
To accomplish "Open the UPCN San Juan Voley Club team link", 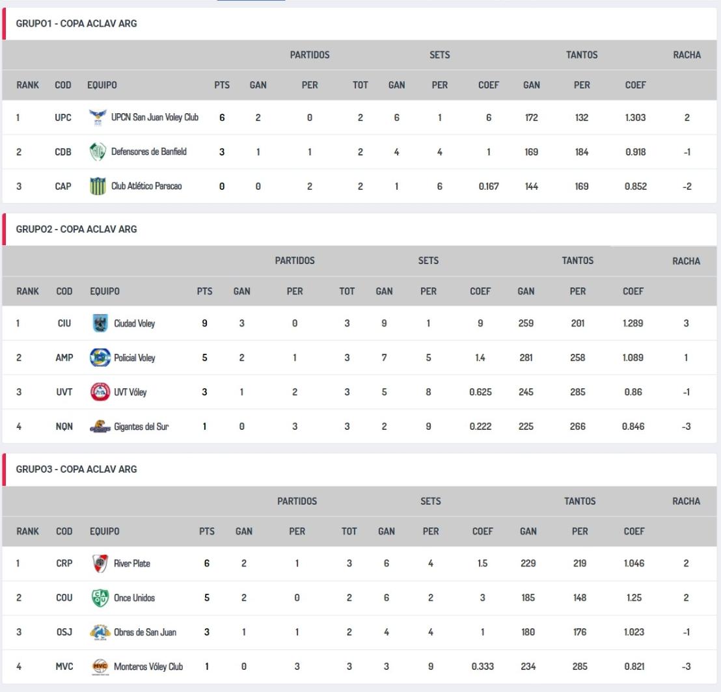I will click(x=155, y=118).
